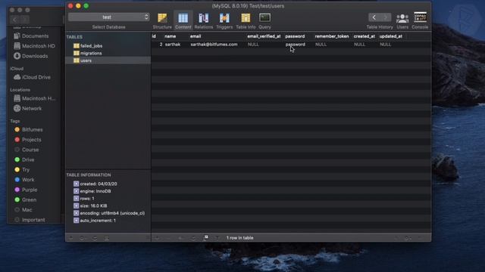Image resolution: width=485 pixels, height=272 pixels.
Task: Show the Console window
Action: click(420, 21)
